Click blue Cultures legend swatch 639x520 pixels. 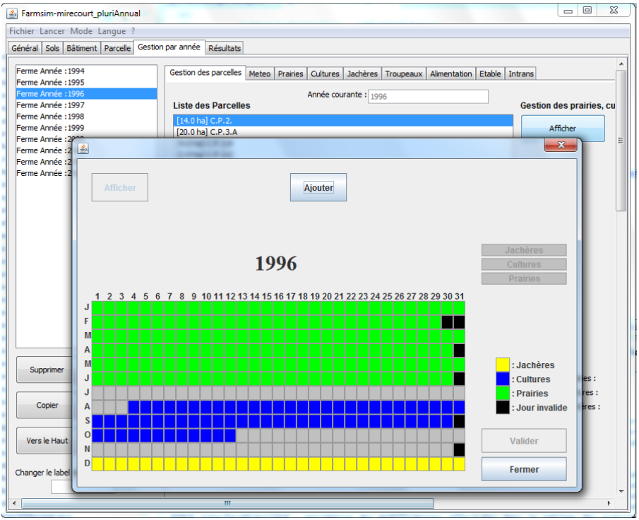[x=503, y=379]
